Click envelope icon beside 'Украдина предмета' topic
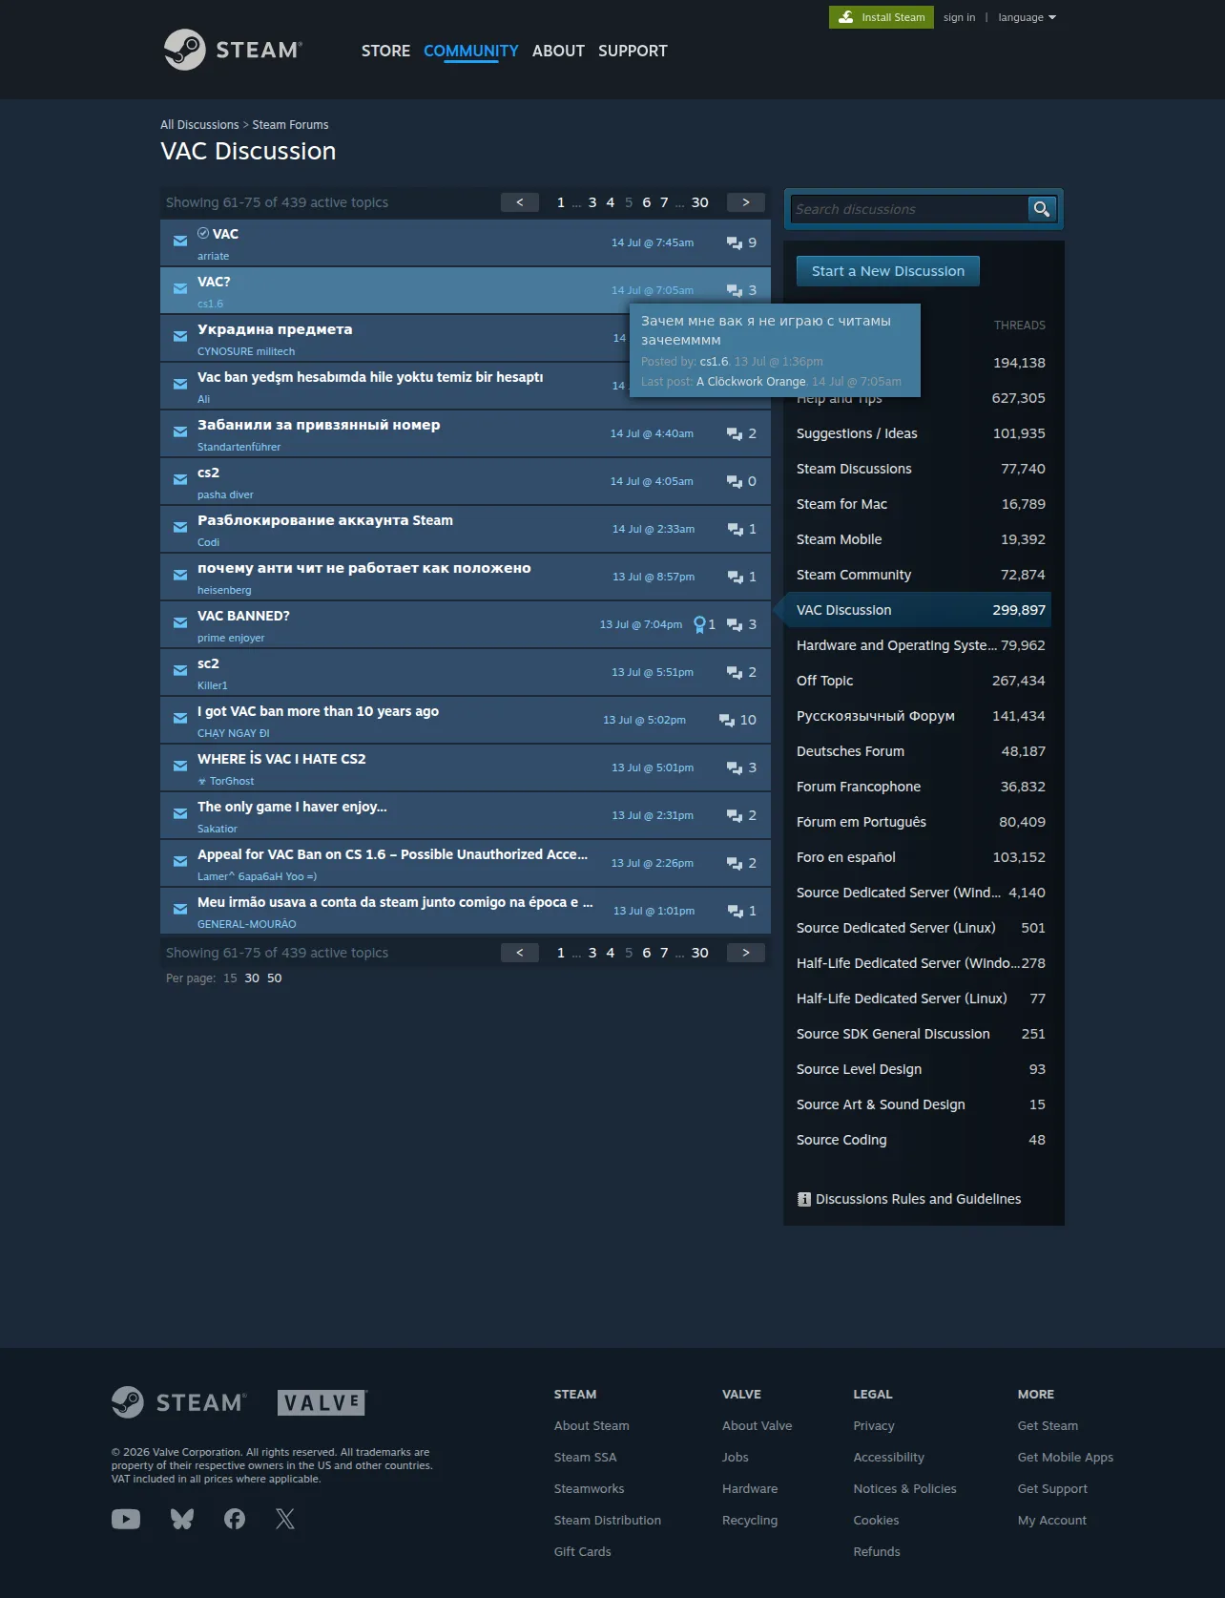1225x1598 pixels. coord(180,336)
